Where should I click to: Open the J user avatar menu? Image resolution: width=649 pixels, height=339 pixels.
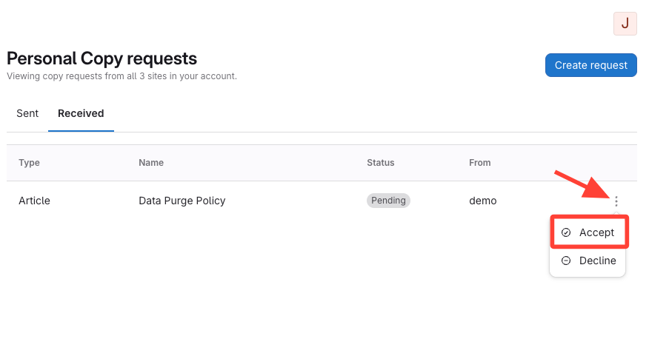click(625, 23)
